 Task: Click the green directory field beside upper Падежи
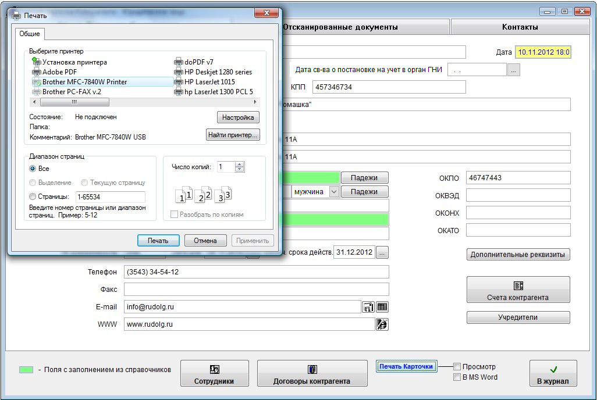click(311, 178)
